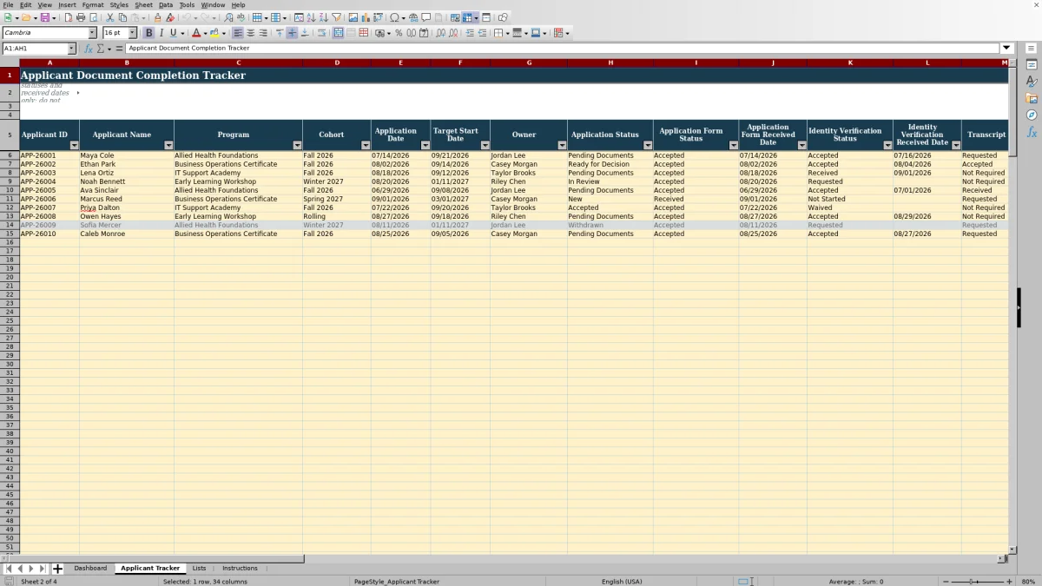Click the Cut scissors icon
This screenshot has height=586, width=1042.
tap(110, 17)
